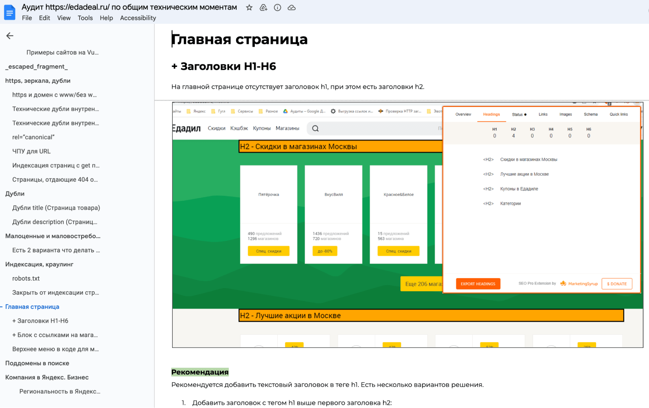
Task: Jump to Поддомены в поиске outline heading
Action: point(37,363)
